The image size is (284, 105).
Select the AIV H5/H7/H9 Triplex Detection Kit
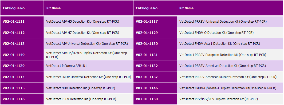[86, 55]
